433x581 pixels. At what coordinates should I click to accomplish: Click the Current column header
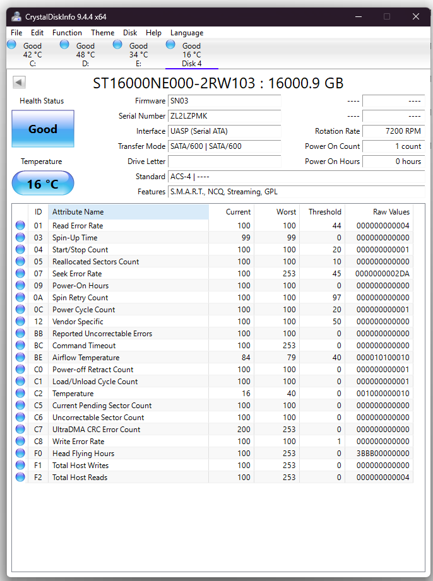tap(231, 212)
